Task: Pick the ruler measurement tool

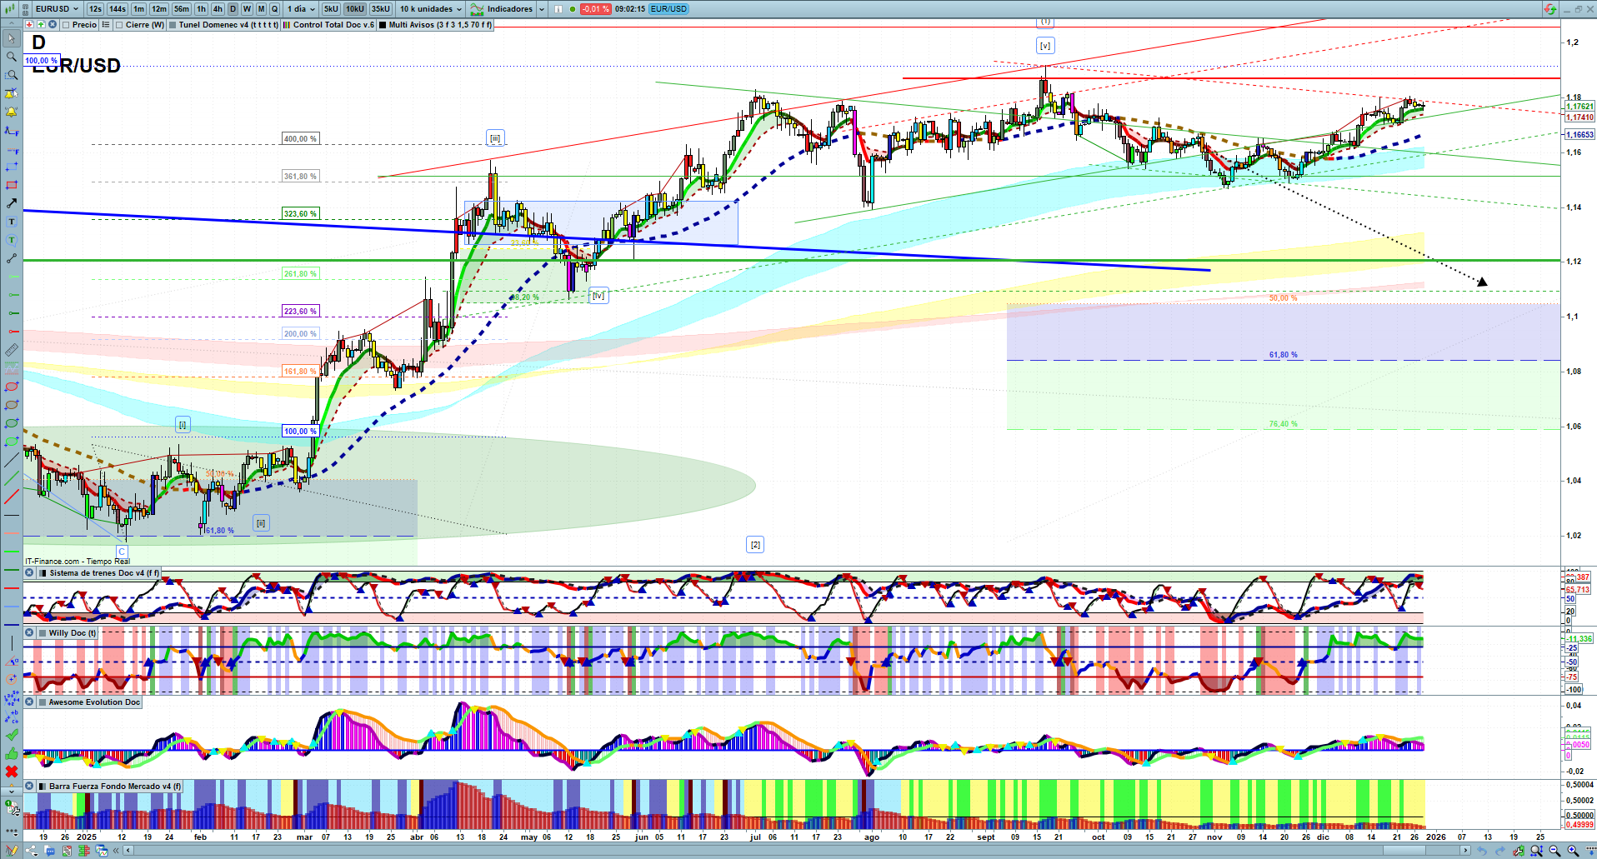Action: tap(12, 350)
